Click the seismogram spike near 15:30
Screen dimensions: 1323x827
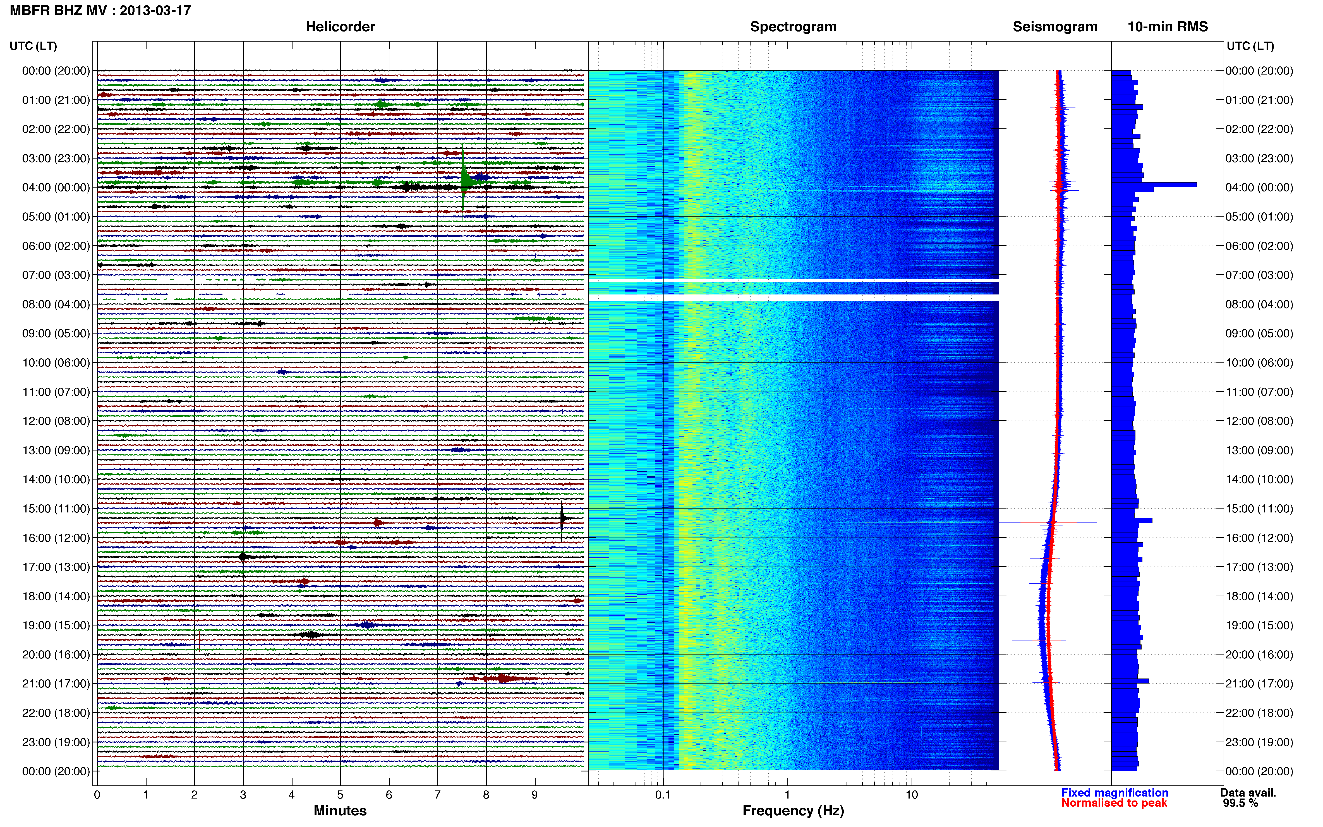click(x=1048, y=523)
